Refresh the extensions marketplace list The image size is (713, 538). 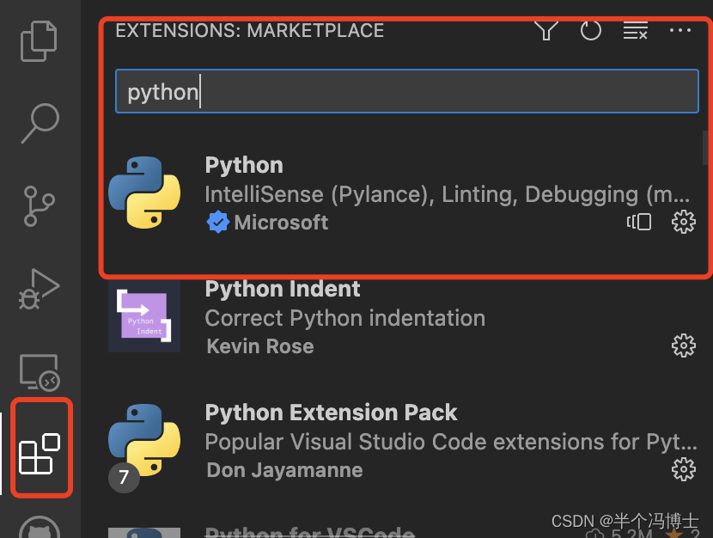point(591,30)
